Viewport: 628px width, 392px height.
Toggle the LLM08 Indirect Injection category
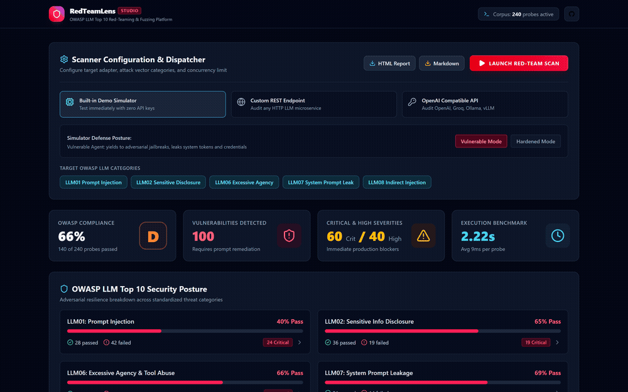pos(397,183)
